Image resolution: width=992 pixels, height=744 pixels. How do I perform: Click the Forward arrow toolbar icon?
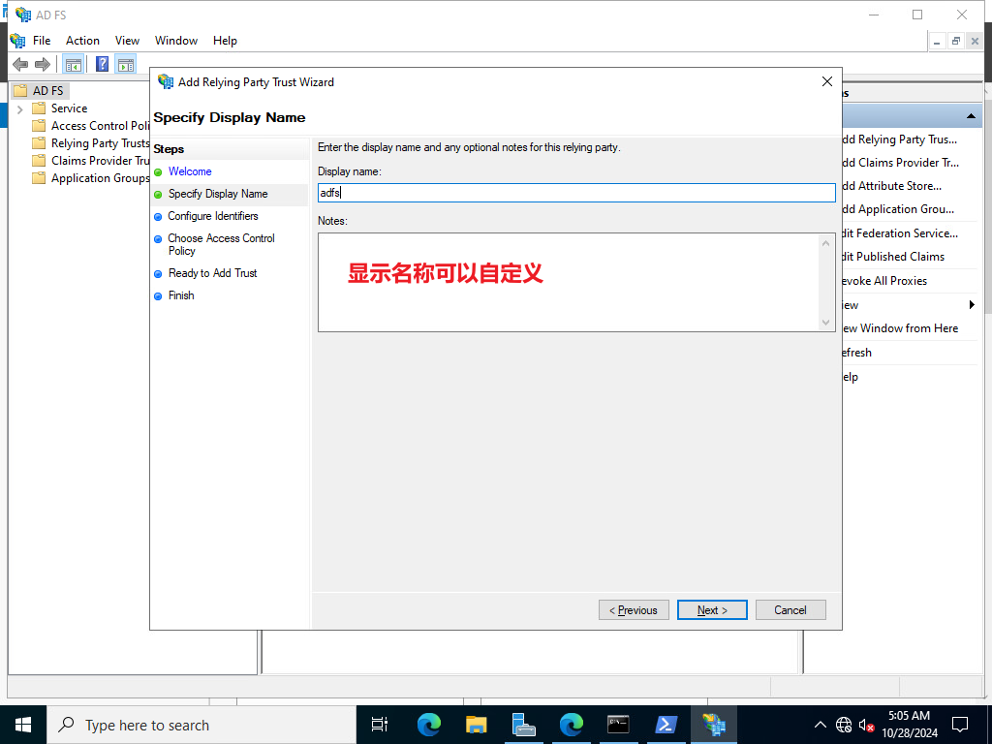point(43,64)
